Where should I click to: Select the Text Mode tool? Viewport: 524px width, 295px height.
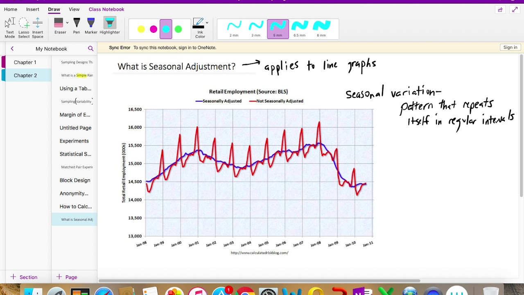click(10, 28)
